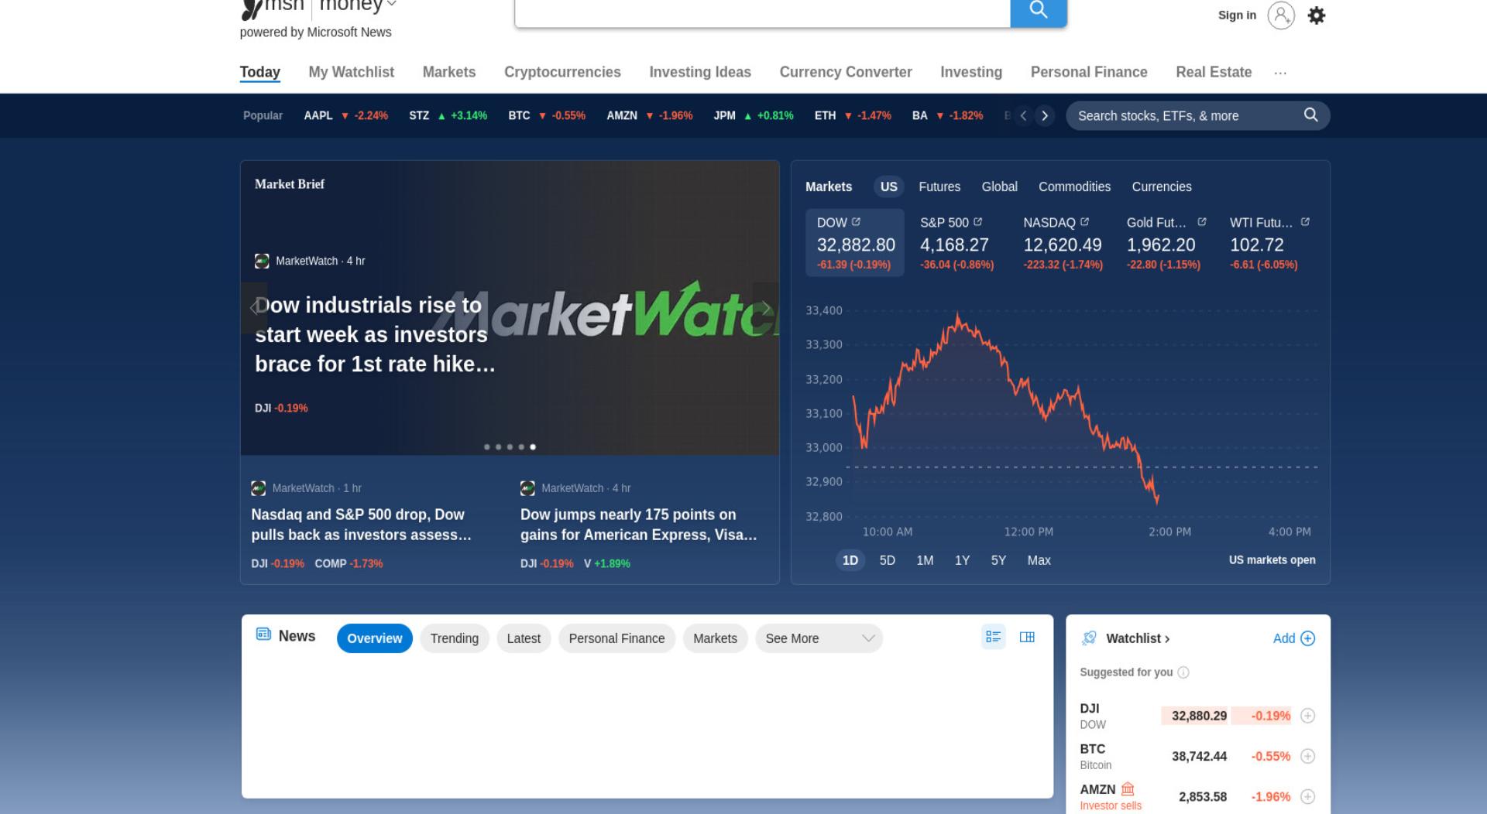The image size is (1487, 814).
Task: Select the 5Y chart range
Action: coord(998,560)
